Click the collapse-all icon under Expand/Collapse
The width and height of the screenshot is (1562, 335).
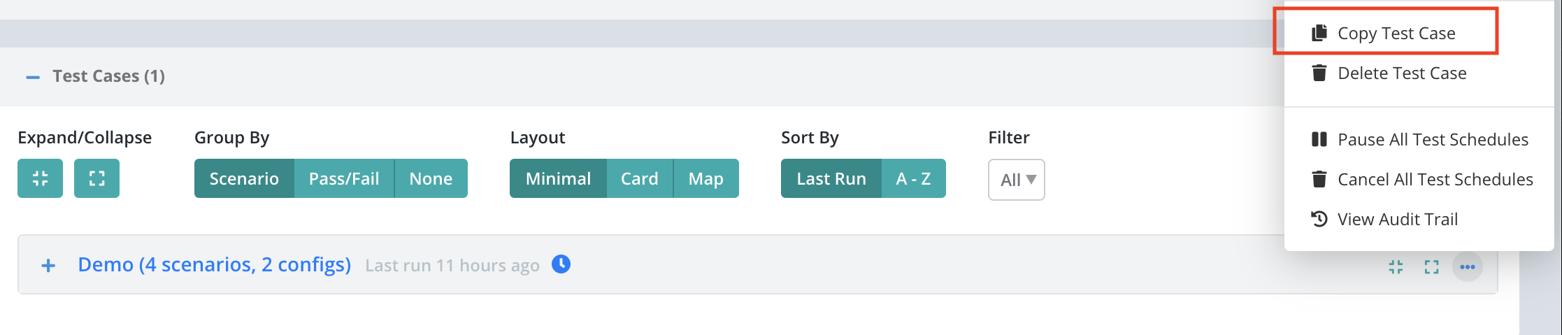point(40,178)
